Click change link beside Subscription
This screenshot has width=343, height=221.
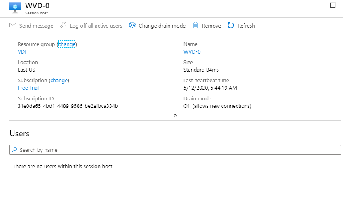(59, 81)
